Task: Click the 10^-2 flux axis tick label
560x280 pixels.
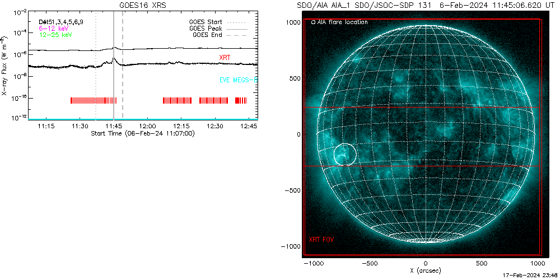Action: click(20, 12)
